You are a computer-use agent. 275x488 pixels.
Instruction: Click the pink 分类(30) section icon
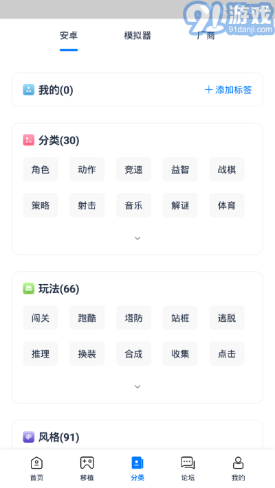(29, 140)
